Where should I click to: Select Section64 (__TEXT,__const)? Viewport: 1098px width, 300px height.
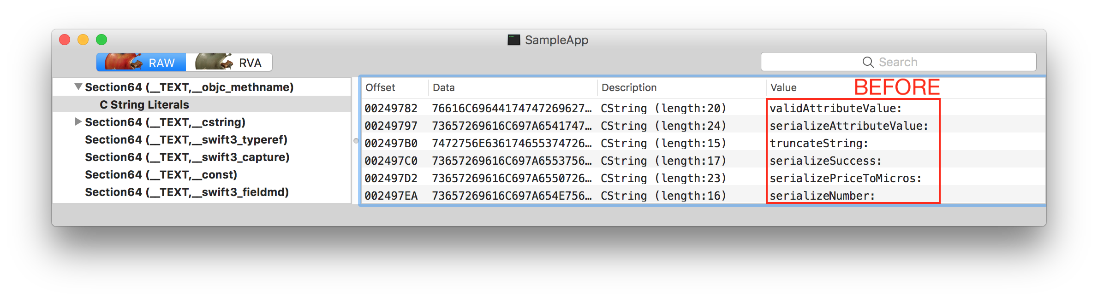(161, 174)
